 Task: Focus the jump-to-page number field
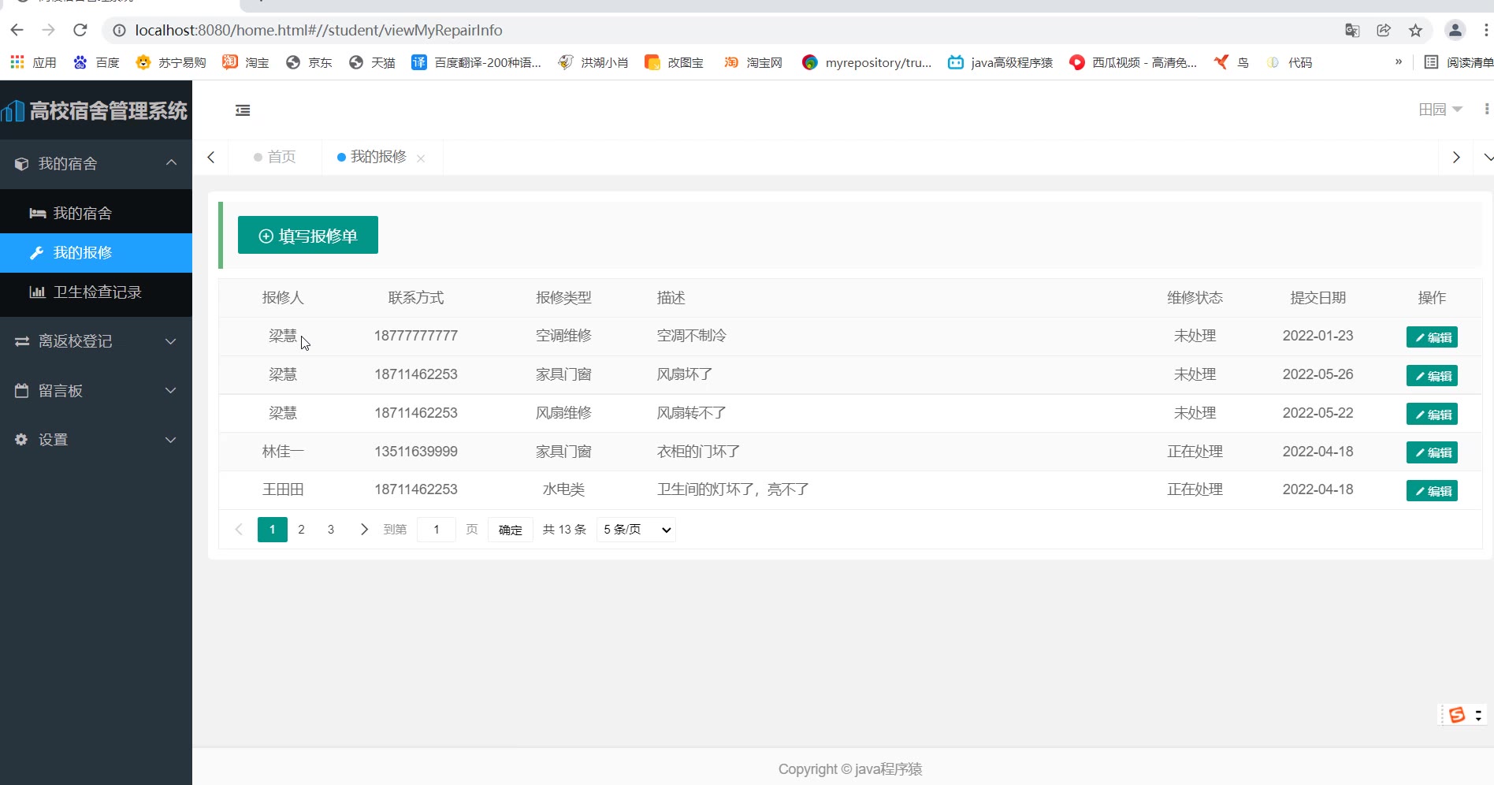click(436, 530)
